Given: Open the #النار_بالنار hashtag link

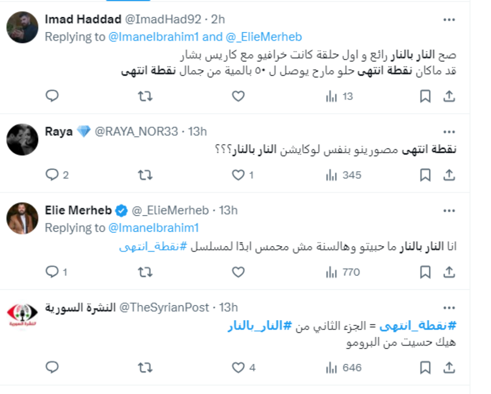Looking at the screenshot, I should coord(259,326).
